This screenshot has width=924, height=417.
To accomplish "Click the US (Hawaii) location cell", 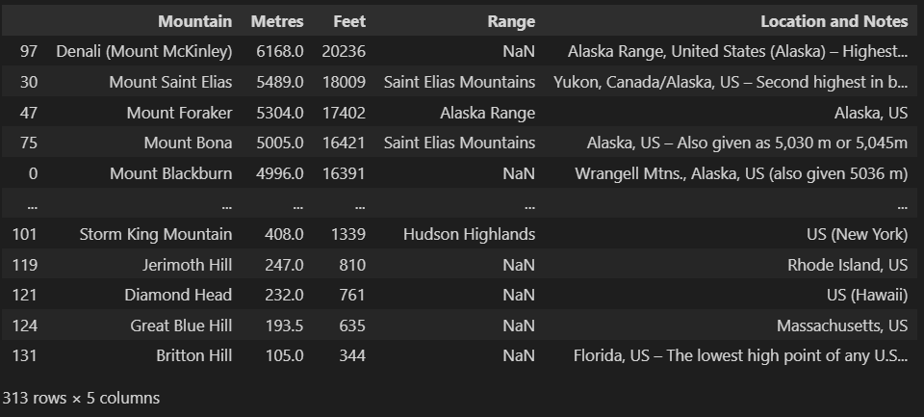I will coord(858,295).
